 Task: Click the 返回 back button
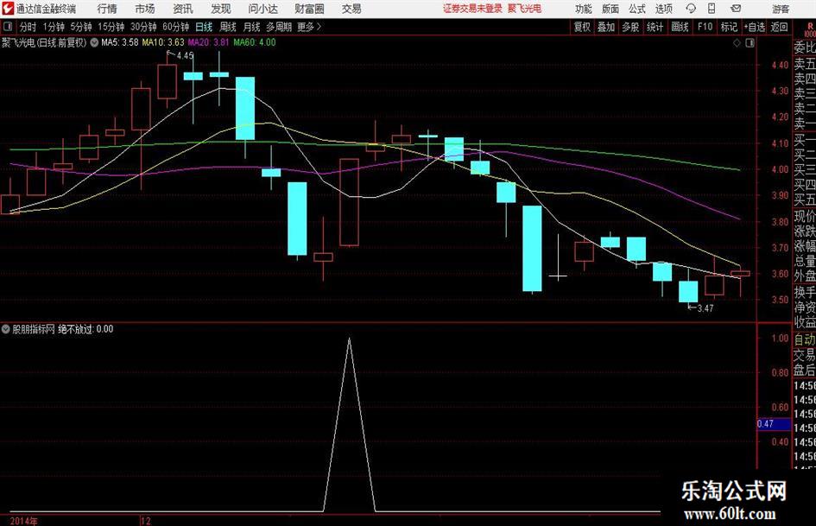[x=779, y=27]
